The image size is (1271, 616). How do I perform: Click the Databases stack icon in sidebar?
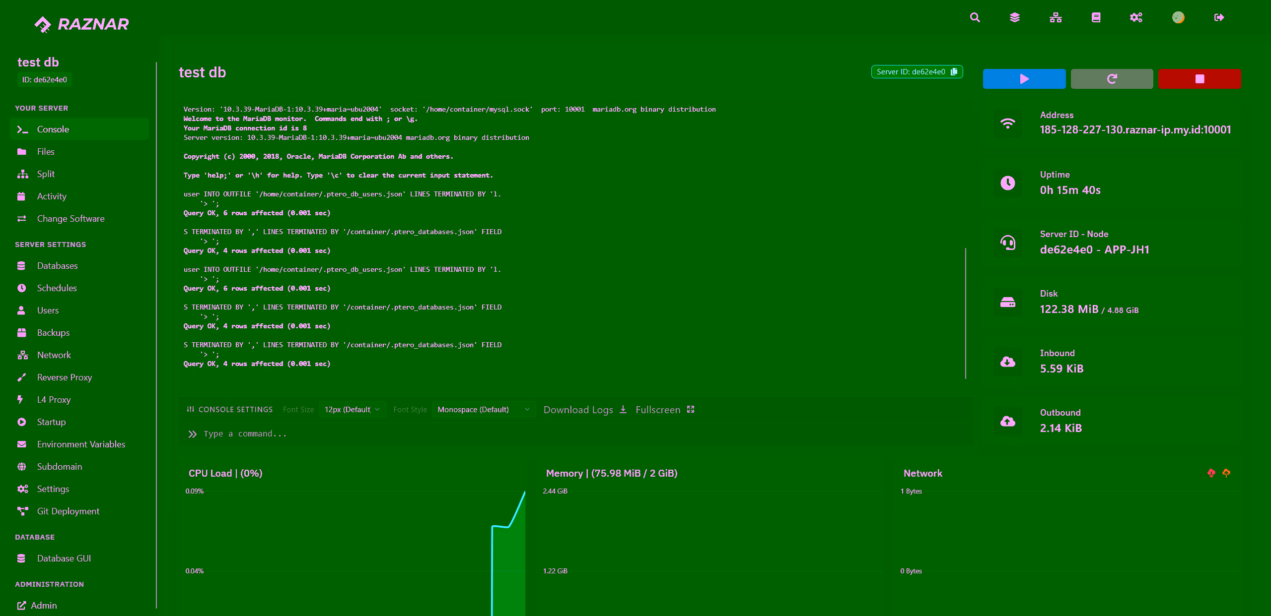[21, 265]
